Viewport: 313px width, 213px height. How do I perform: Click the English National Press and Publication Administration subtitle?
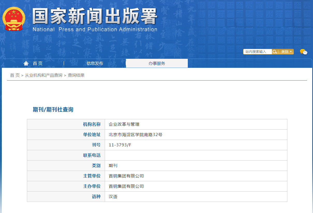(95, 29)
